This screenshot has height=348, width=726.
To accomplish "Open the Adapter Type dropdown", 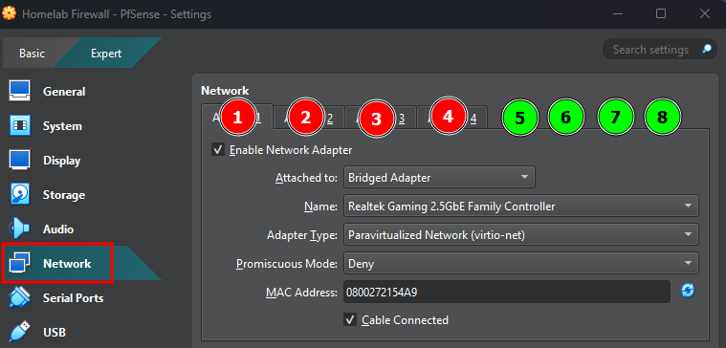I will (x=521, y=235).
